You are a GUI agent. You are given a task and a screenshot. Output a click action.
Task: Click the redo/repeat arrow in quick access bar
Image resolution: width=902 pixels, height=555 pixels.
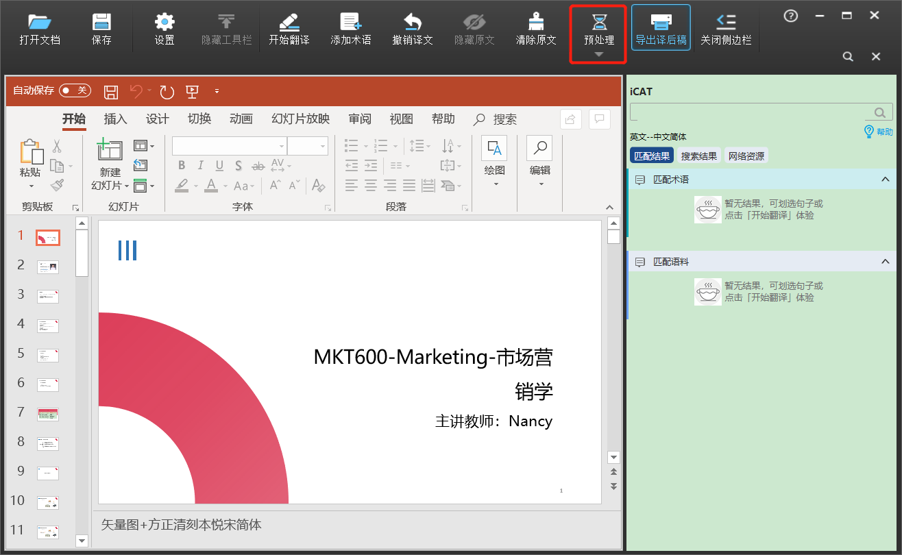[167, 91]
